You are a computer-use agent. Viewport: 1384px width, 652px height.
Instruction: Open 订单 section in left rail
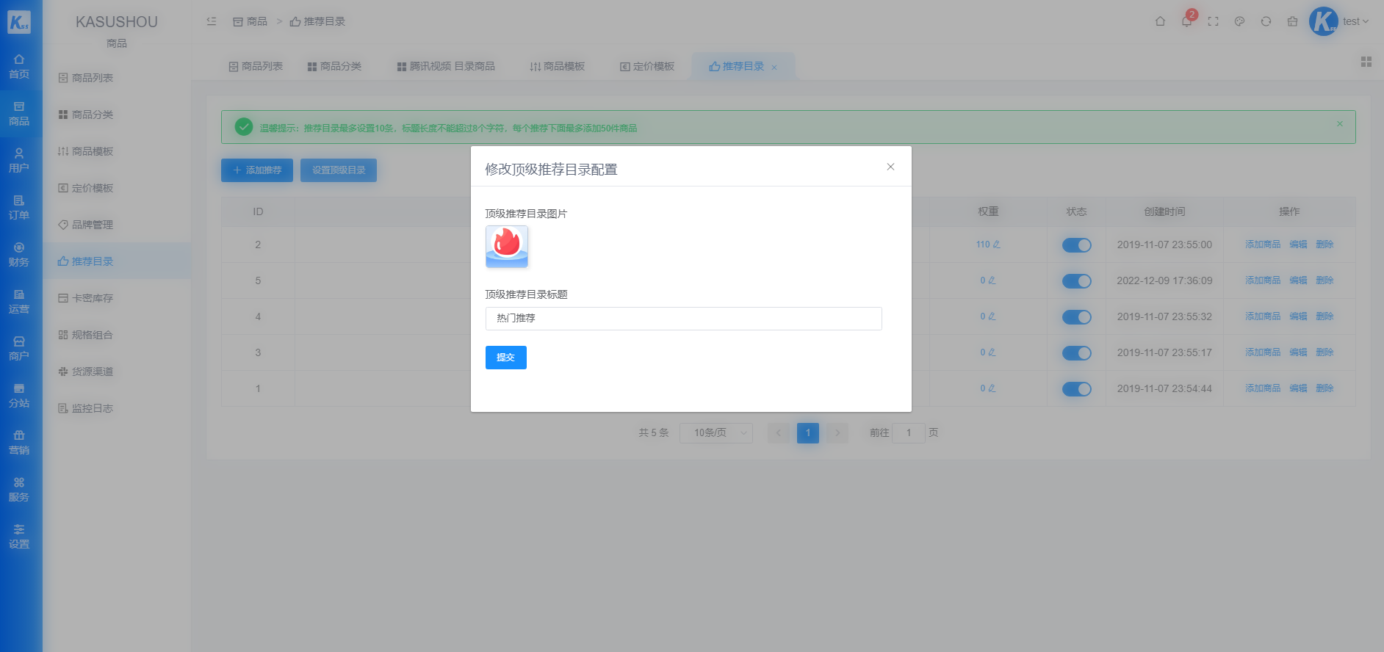[19, 208]
